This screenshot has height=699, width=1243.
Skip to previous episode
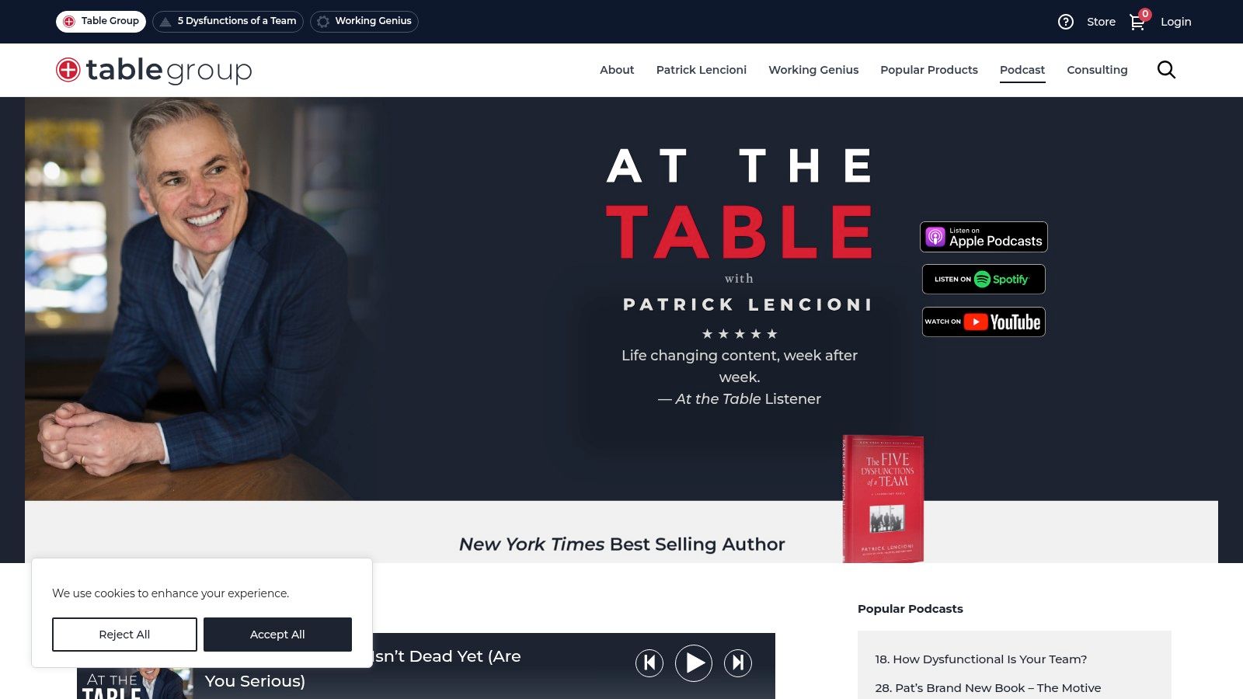(x=649, y=662)
